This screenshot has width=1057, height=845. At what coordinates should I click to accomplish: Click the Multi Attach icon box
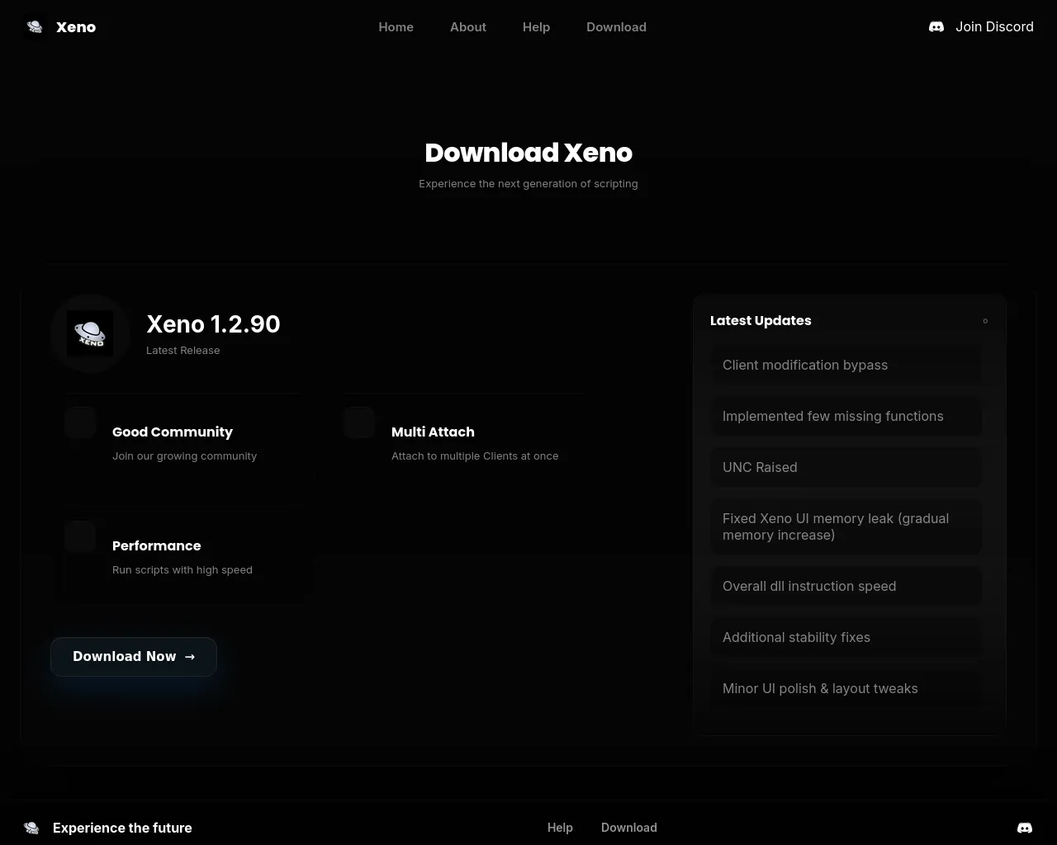[x=359, y=422]
